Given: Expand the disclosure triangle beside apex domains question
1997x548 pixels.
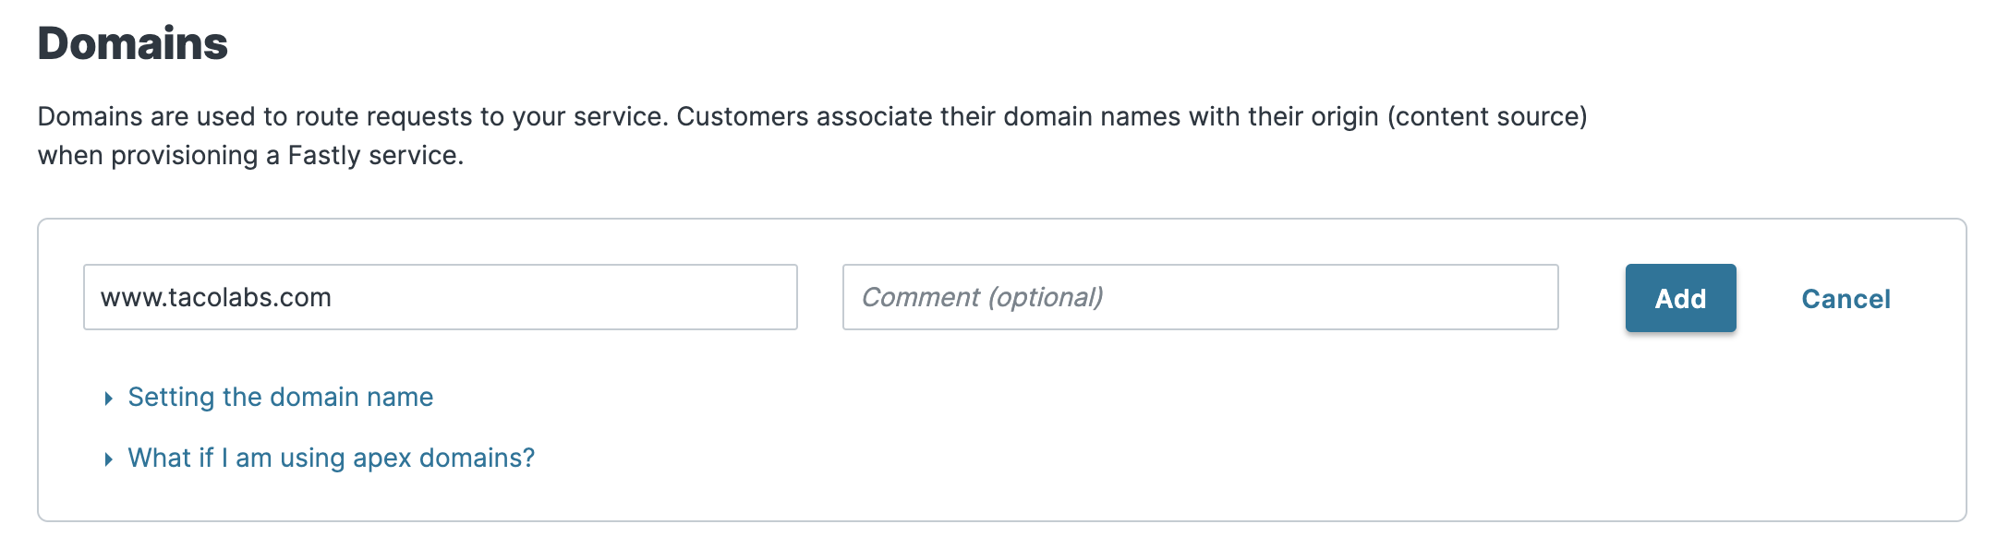Looking at the screenshot, I should click(x=110, y=457).
